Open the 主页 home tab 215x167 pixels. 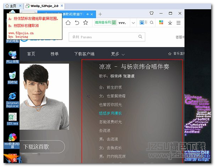(x=11, y=6)
